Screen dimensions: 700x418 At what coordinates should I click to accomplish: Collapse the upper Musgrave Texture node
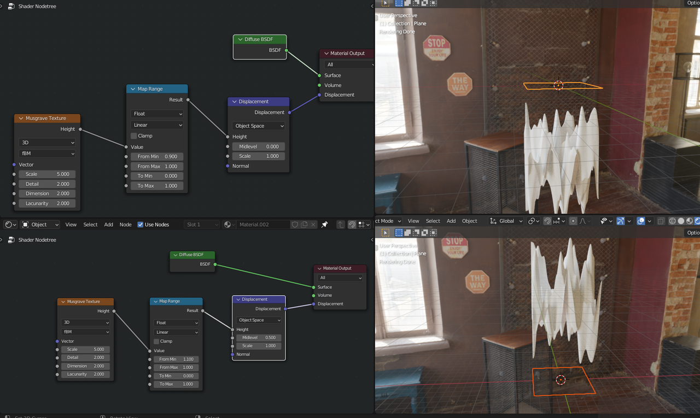(x=21, y=118)
